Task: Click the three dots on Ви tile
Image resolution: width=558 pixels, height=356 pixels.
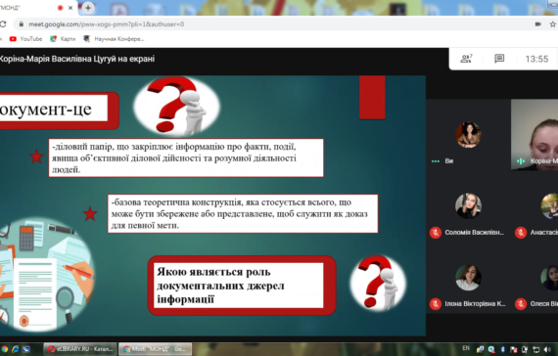Action: pyautogui.click(x=436, y=161)
